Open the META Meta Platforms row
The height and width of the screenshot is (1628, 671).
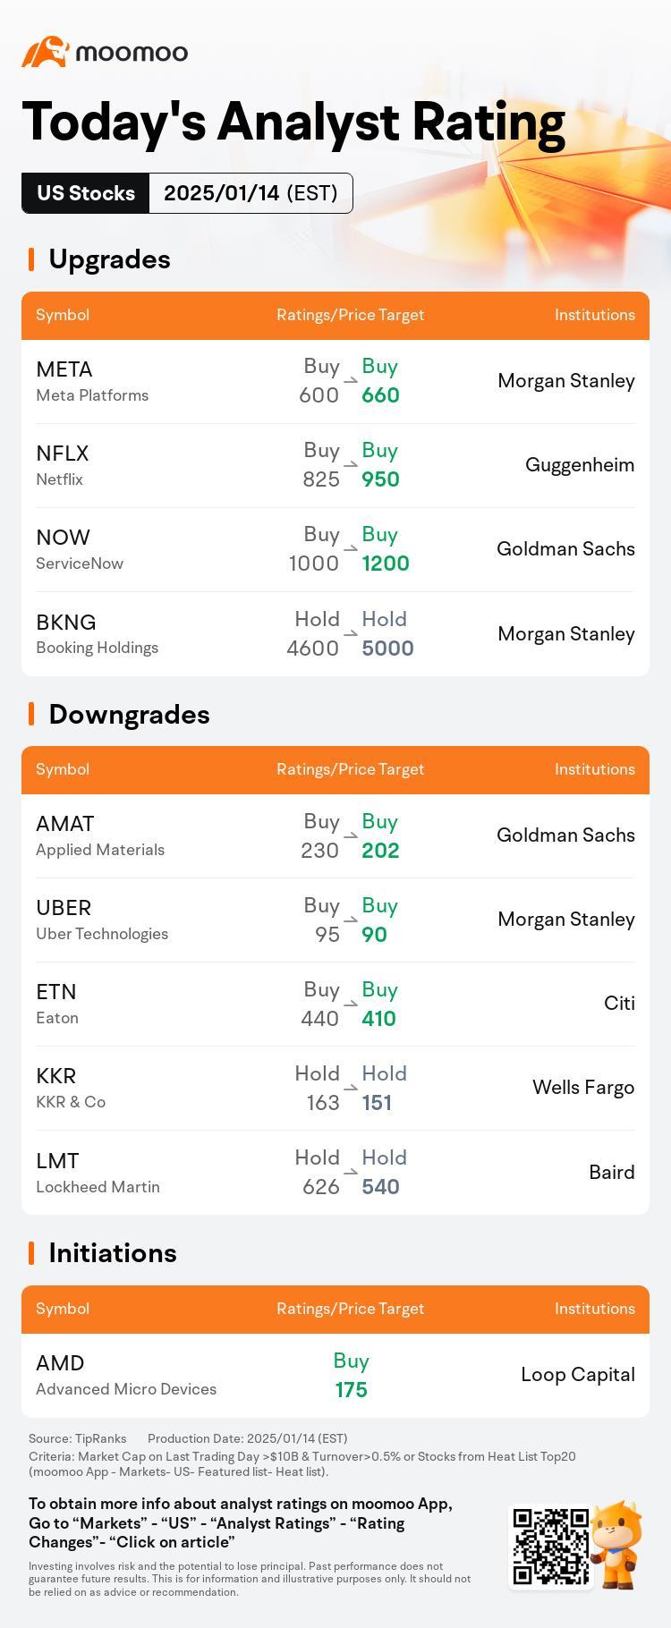[335, 381]
